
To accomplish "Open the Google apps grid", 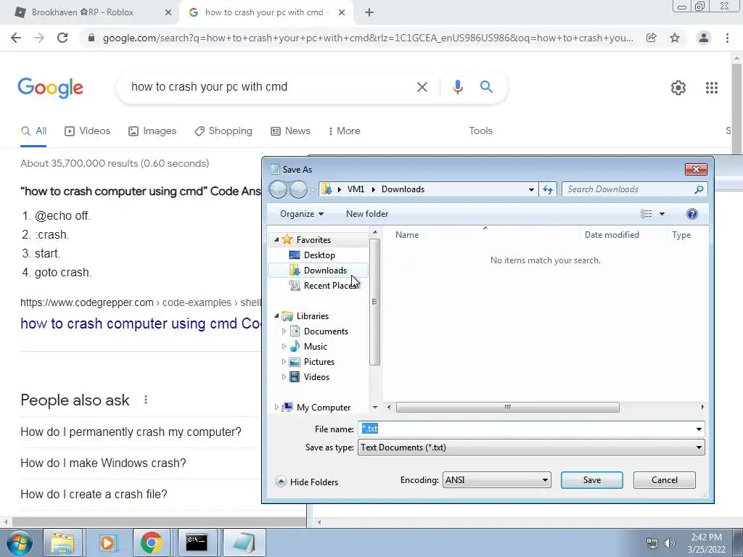I will click(712, 88).
